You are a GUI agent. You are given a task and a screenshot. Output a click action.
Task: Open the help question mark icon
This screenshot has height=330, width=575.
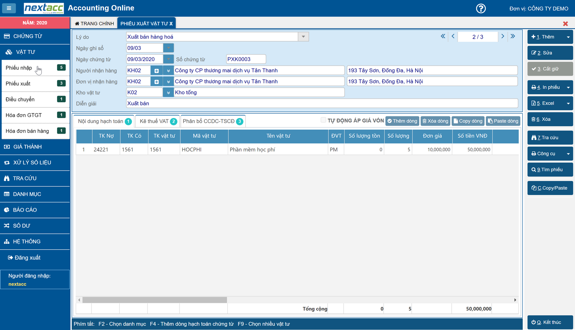[x=481, y=8]
